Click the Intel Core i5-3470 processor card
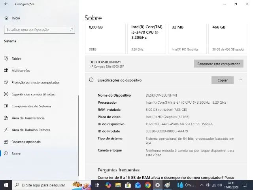 coord(147,38)
